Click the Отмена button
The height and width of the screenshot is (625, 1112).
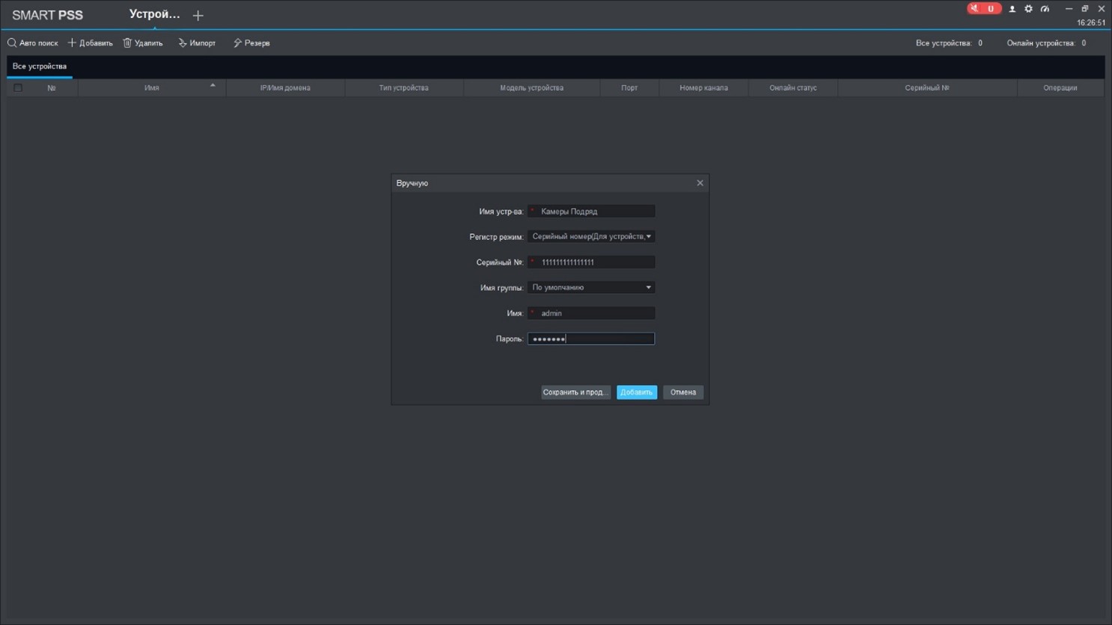(x=682, y=392)
